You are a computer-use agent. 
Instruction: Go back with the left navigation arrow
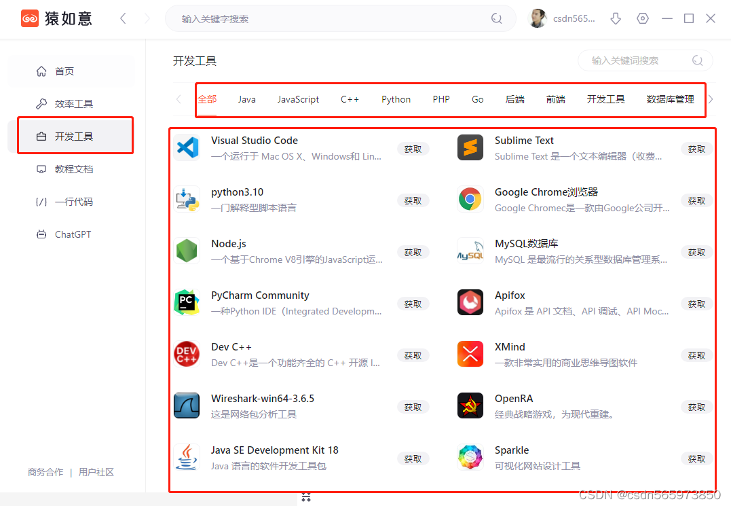point(123,18)
